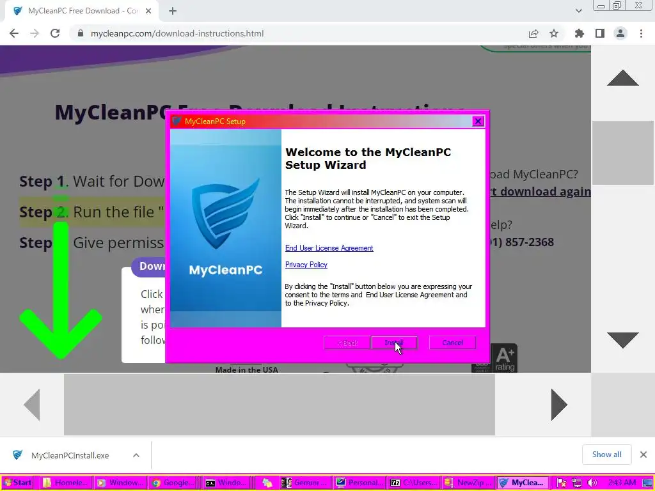Click the Action Center flag tray icon

[x=562, y=483]
